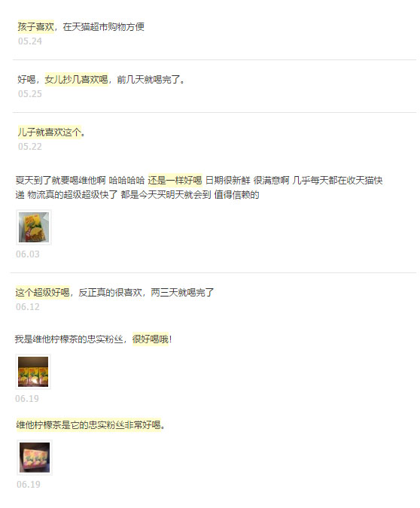
Task: Click the 06.12 review date
Action: (x=28, y=307)
